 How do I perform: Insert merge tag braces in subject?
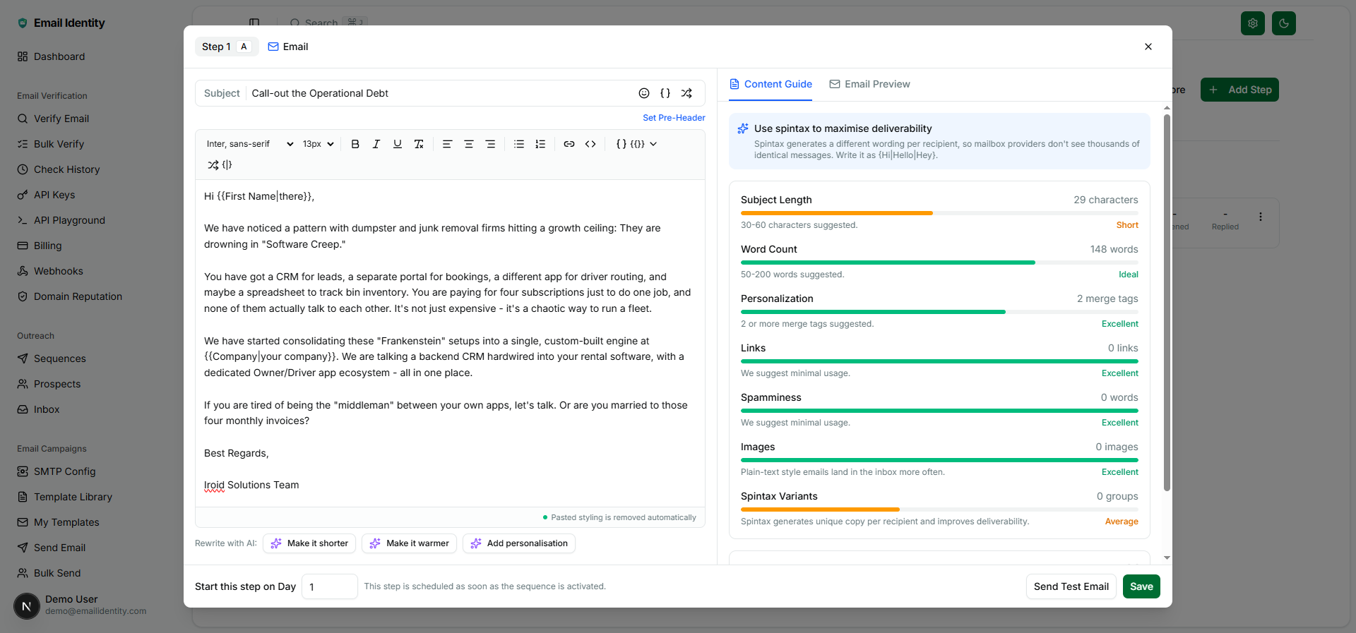click(665, 93)
